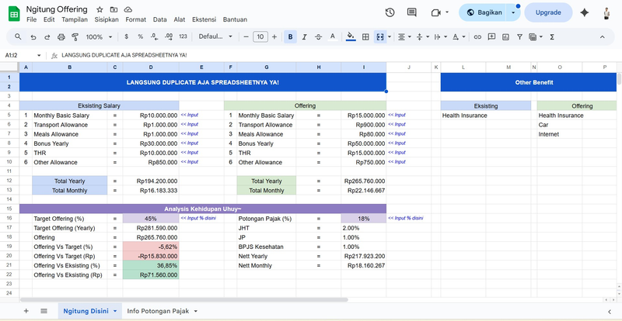The height and width of the screenshot is (321, 622).
Task: Click the Bagikan share button
Action: click(x=484, y=12)
